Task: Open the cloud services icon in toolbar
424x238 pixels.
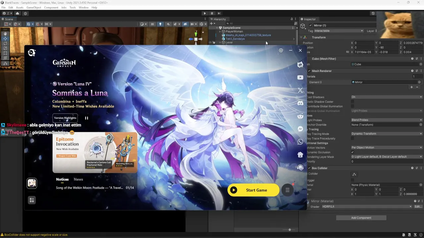Action: tap(17, 14)
